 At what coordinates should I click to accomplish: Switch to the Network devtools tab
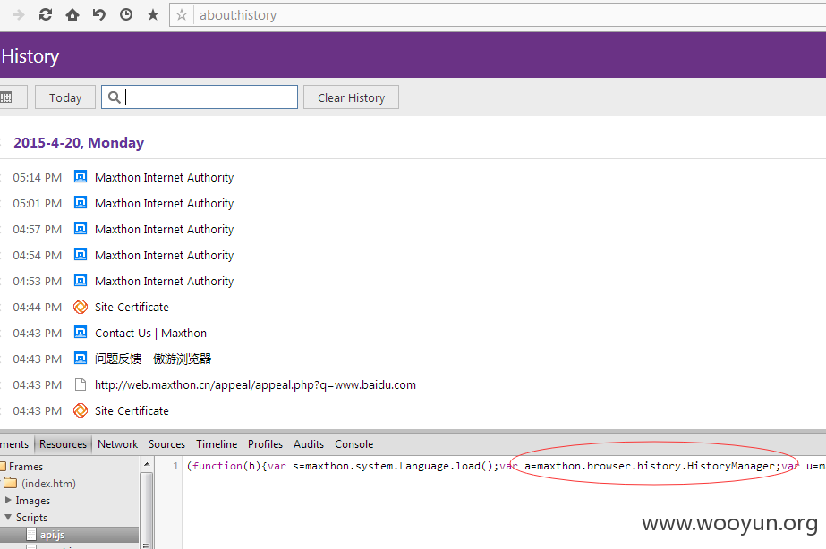coord(117,444)
